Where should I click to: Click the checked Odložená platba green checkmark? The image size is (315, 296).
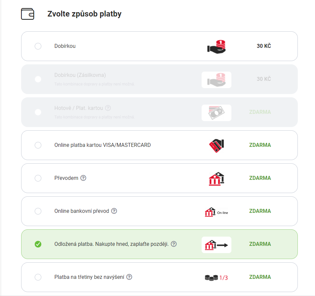click(x=38, y=244)
